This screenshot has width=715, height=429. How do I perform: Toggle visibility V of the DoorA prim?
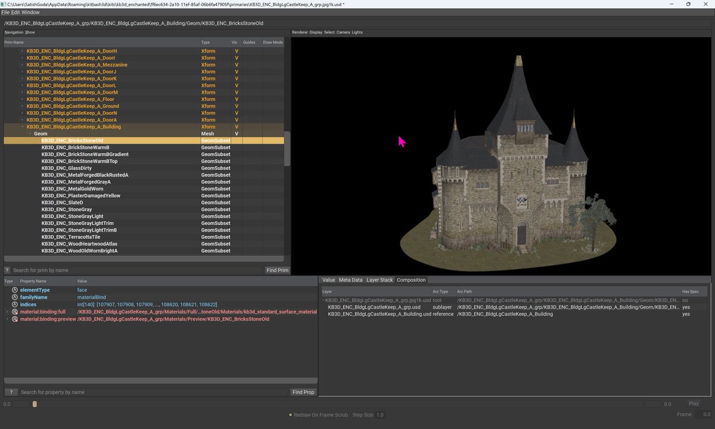pyautogui.click(x=237, y=120)
